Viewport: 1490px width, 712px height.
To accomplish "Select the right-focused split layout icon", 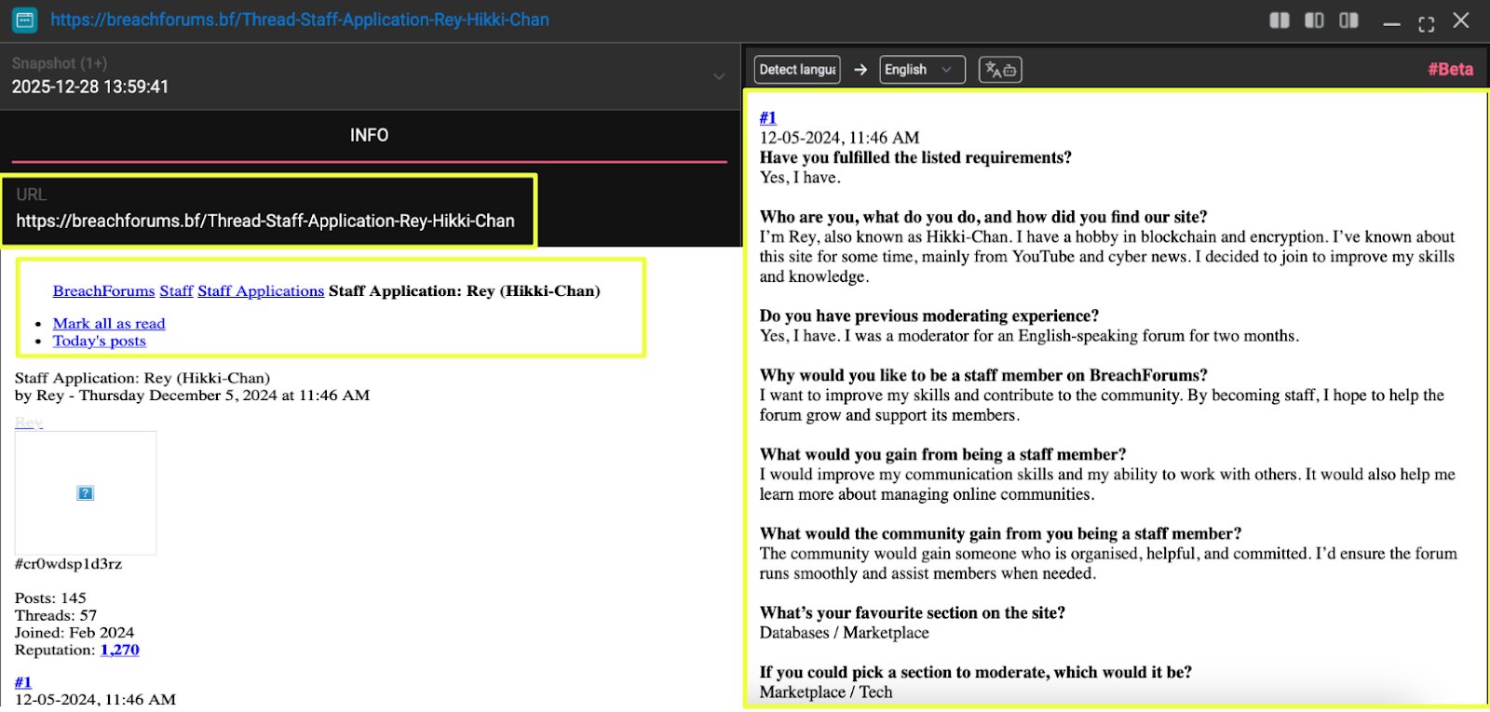I will (x=1348, y=20).
